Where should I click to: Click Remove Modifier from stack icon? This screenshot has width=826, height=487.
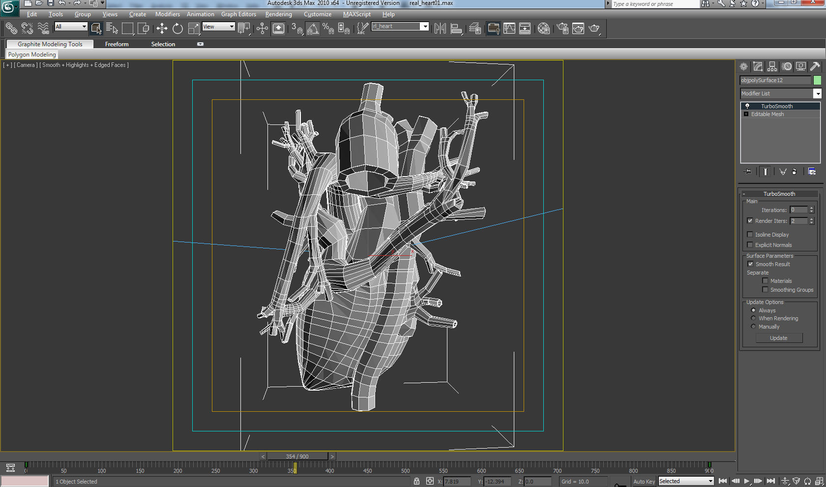794,172
